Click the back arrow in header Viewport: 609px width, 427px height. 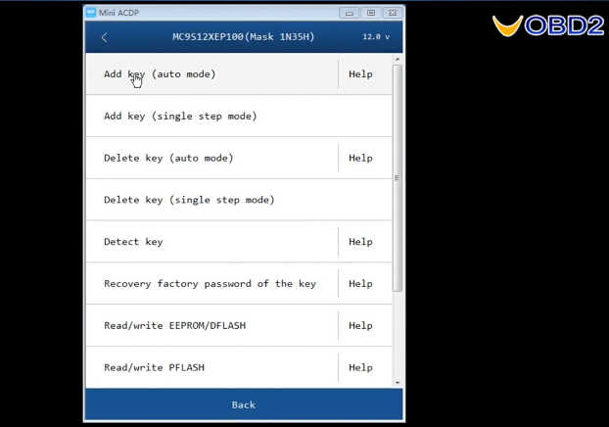[x=105, y=37]
